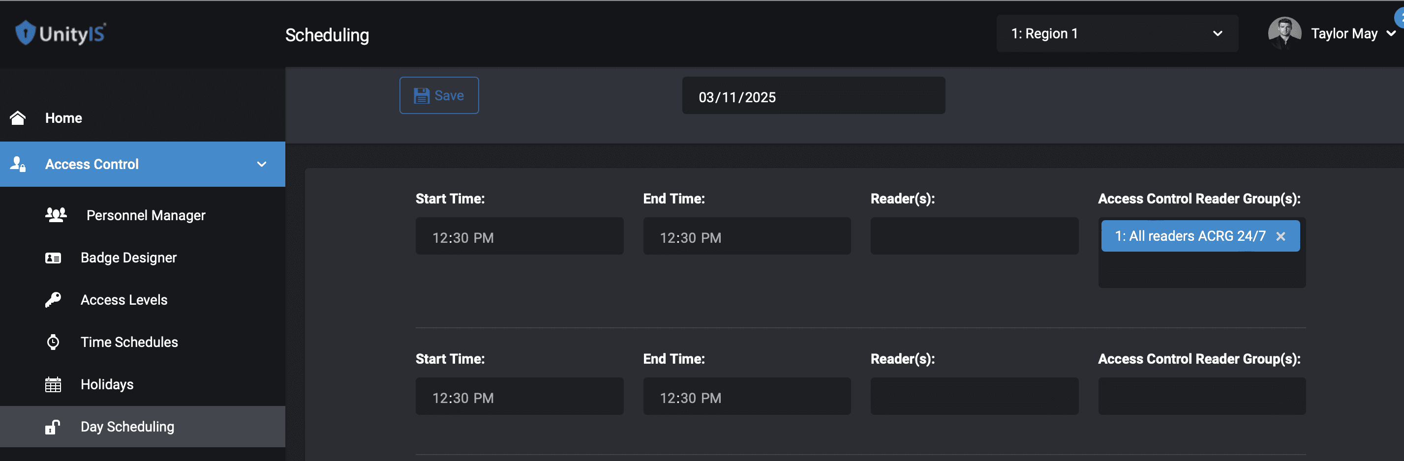The height and width of the screenshot is (461, 1404).
Task: Save the day schedule
Action: click(x=439, y=96)
